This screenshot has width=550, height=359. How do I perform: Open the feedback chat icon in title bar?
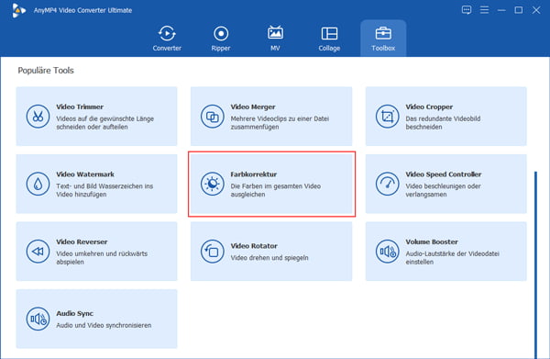pyautogui.click(x=467, y=10)
